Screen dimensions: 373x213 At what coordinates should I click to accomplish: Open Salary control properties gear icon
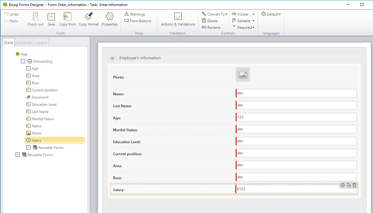pyautogui.click(x=343, y=185)
